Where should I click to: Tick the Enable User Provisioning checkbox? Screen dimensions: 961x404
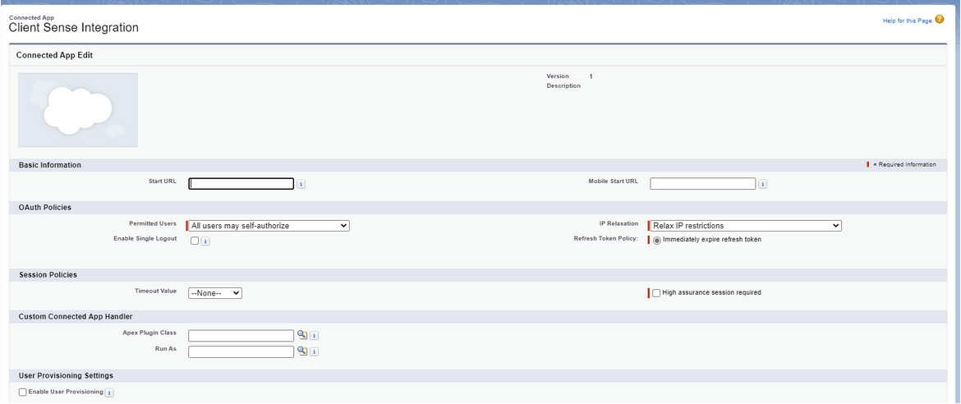coord(23,392)
